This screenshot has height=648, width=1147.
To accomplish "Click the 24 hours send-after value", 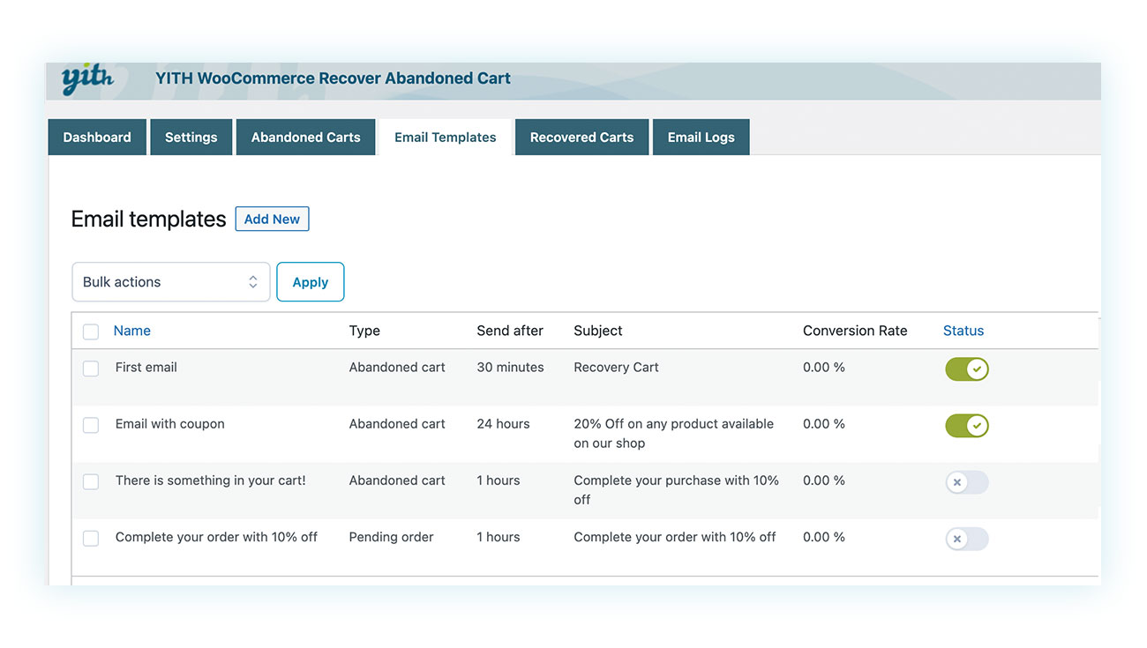I will (x=503, y=423).
